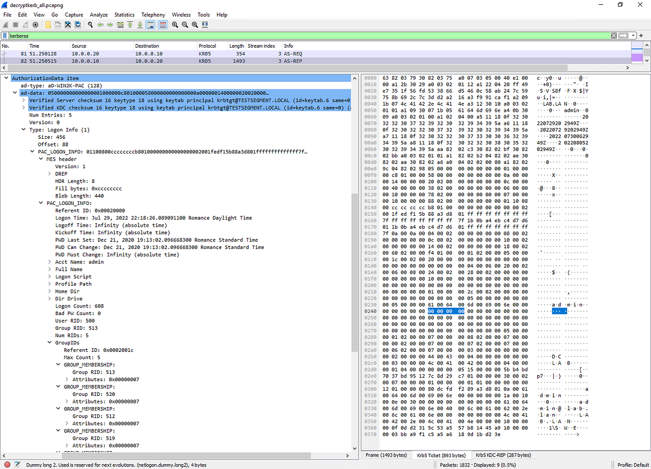Toggle automatic scrolling during live capture
The height and width of the screenshot is (469, 651).
coord(150,24)
